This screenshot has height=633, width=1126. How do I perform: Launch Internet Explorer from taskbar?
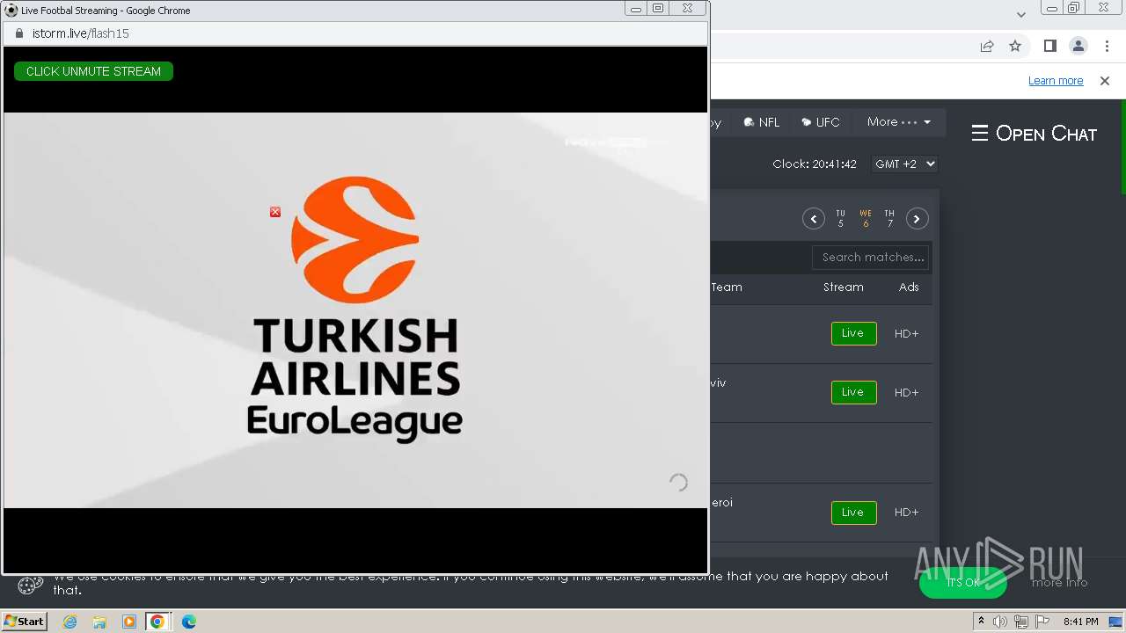[70, 622]
